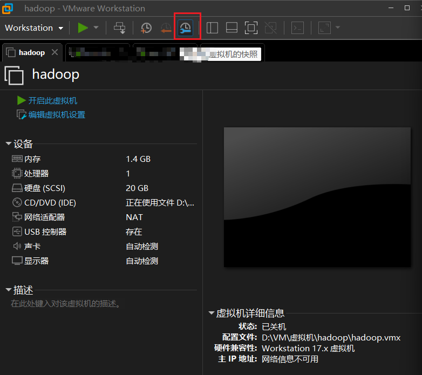Collapse the 描述 section
422x375 pixels.
[x=9, y=290]
